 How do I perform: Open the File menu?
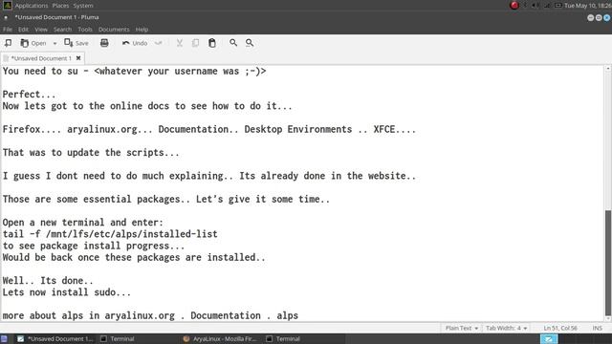click(x=8, y=30)
